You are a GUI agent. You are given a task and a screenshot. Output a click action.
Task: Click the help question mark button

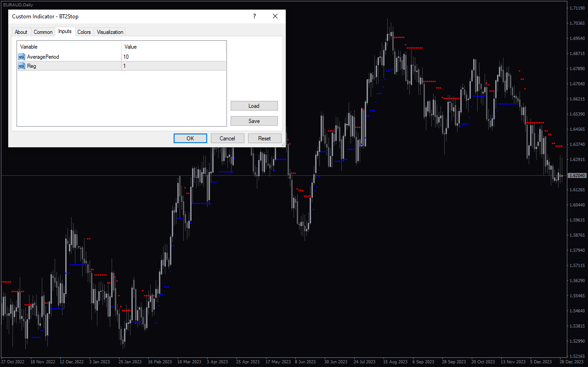click(254, 17)
